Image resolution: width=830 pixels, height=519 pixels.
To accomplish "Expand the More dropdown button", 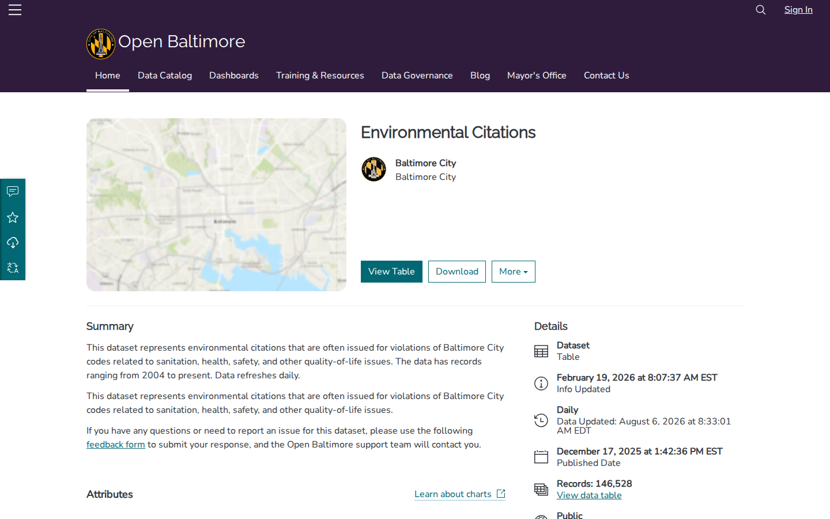I will point(514,272).
